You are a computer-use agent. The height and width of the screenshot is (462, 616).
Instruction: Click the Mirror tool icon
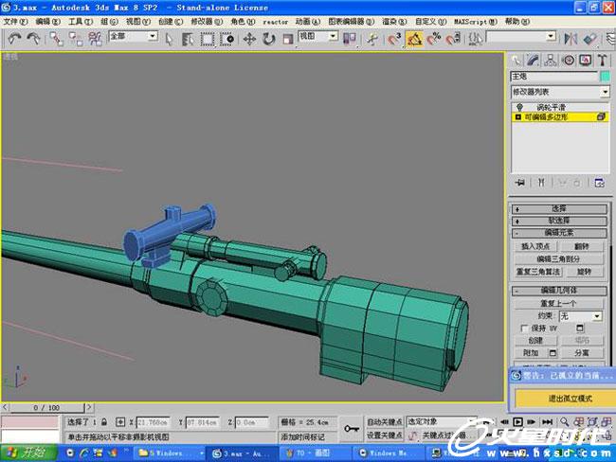571,39
